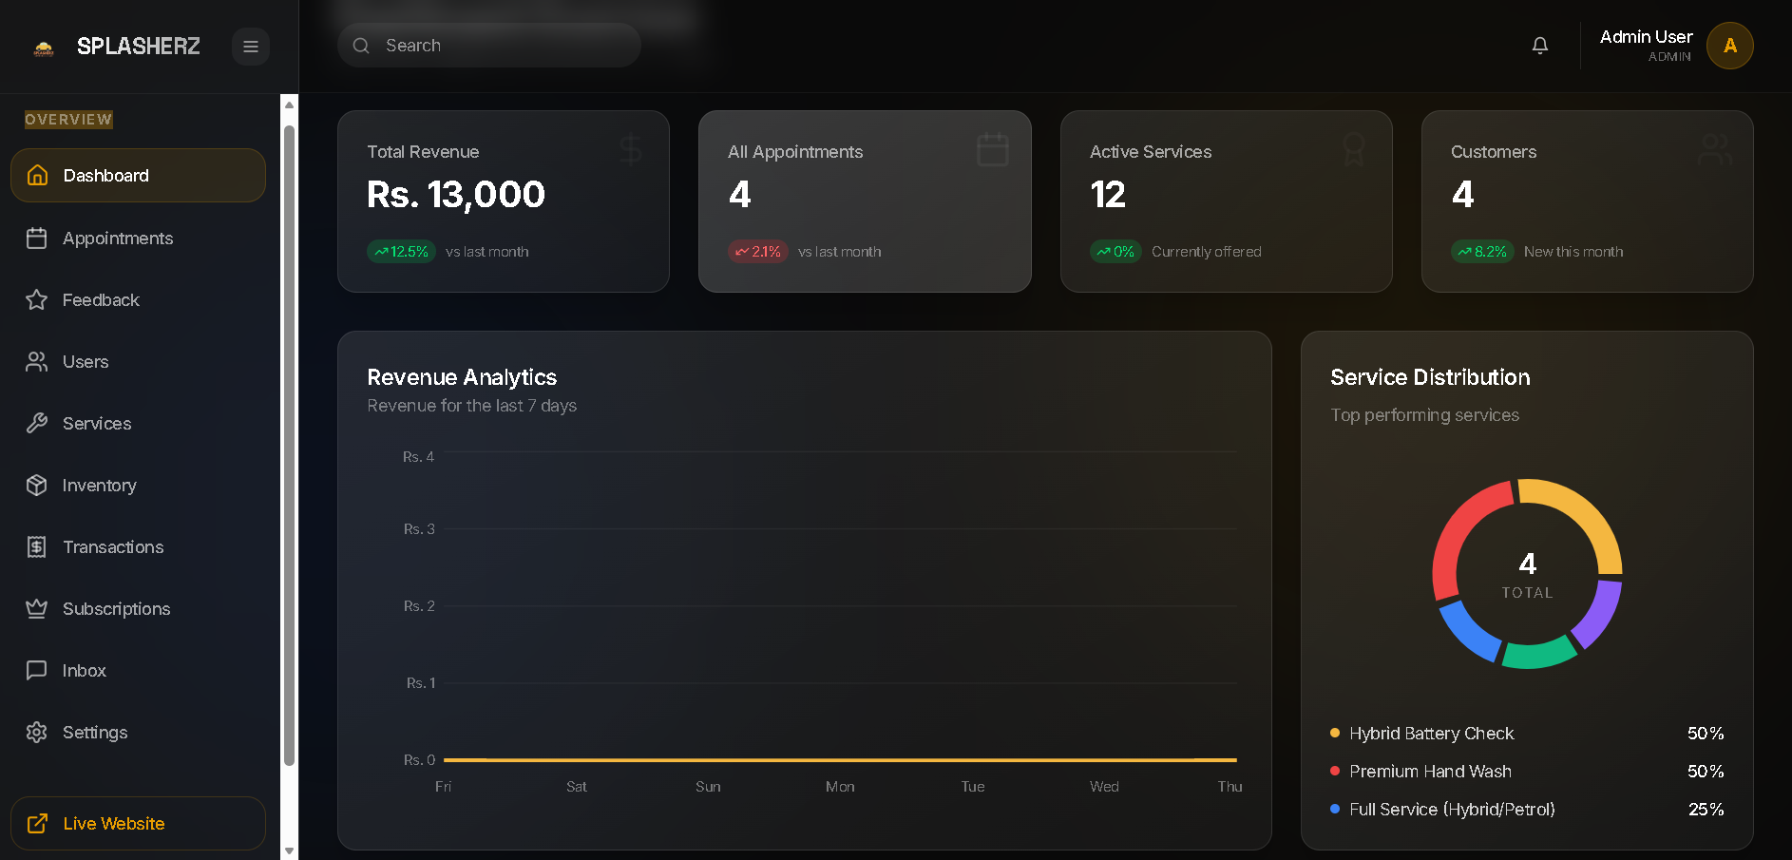The image size is (1792, 860).
Task: Click the sidebar scroll down arrow
Action: point(289,850)
